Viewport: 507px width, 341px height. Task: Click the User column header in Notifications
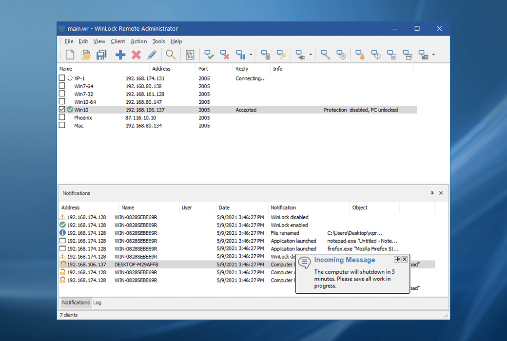point(197,208)
